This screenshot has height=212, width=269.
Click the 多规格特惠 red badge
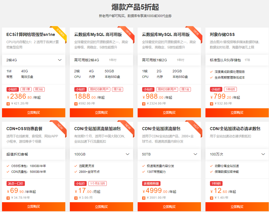tap(151, 184)
